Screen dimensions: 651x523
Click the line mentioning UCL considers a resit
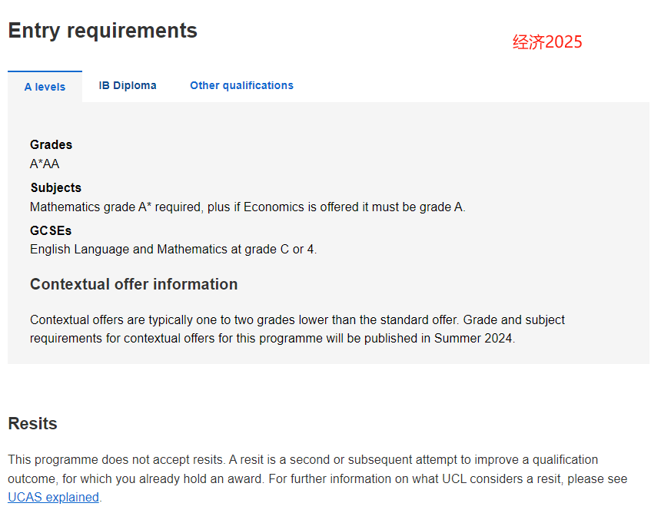click(x=317, y=478)
